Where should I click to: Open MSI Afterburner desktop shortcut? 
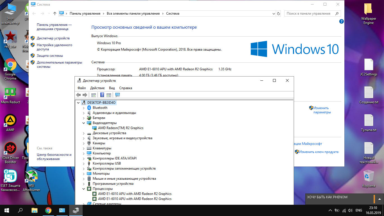pyautogui.click(x=31, y=181)
